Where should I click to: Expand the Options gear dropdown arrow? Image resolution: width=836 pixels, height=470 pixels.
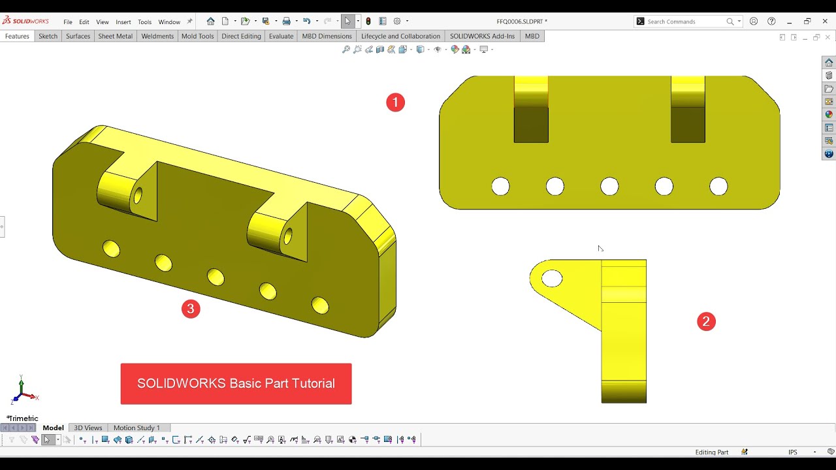point(407,22)
